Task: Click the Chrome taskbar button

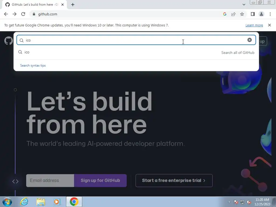Action: (74, 202)
